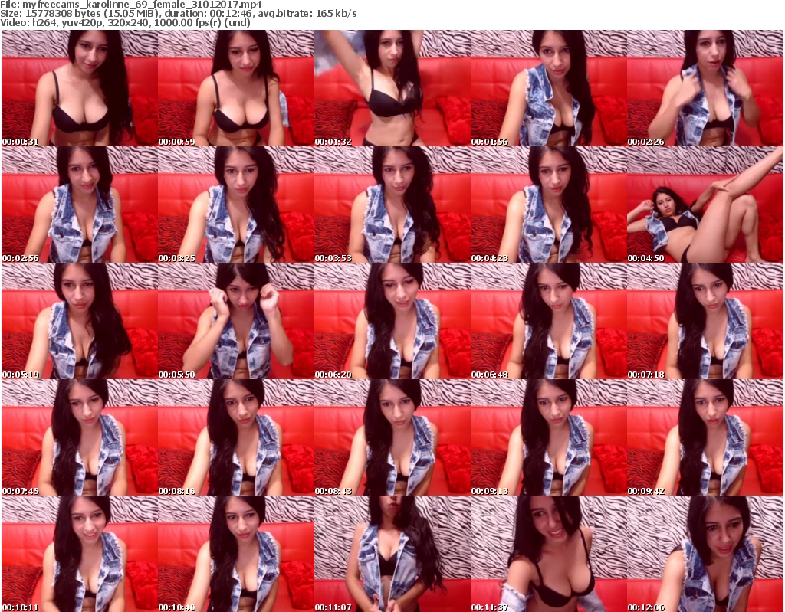Open the thumbnail marked 00:01:32
Screen dimensions: 785x612
point(392,89)
